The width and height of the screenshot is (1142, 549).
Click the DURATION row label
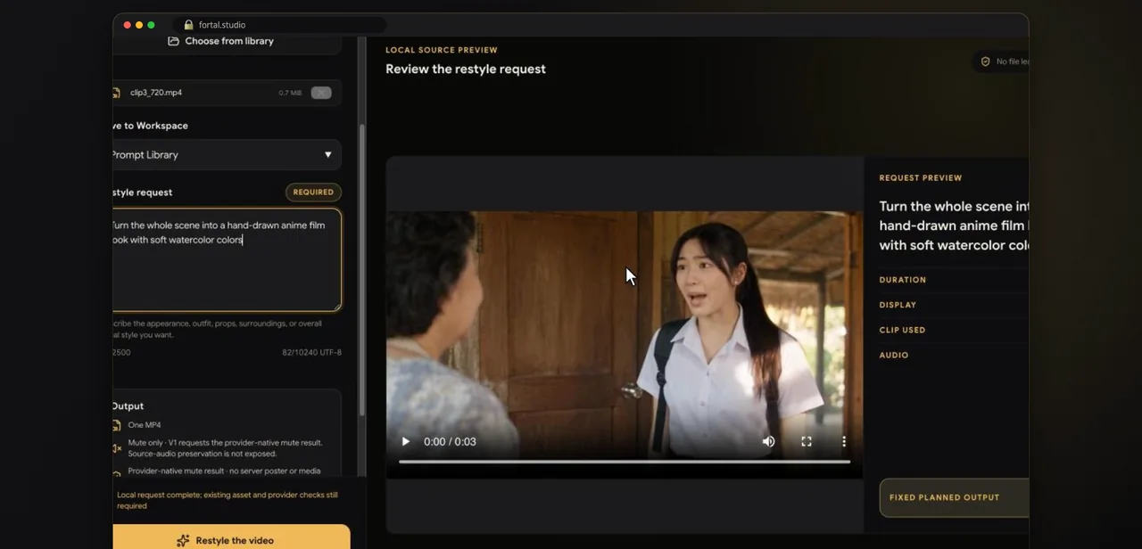click(903, 280)
